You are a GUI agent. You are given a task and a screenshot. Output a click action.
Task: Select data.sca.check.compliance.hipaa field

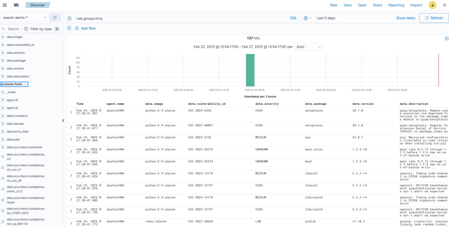[x=26, y=200]
